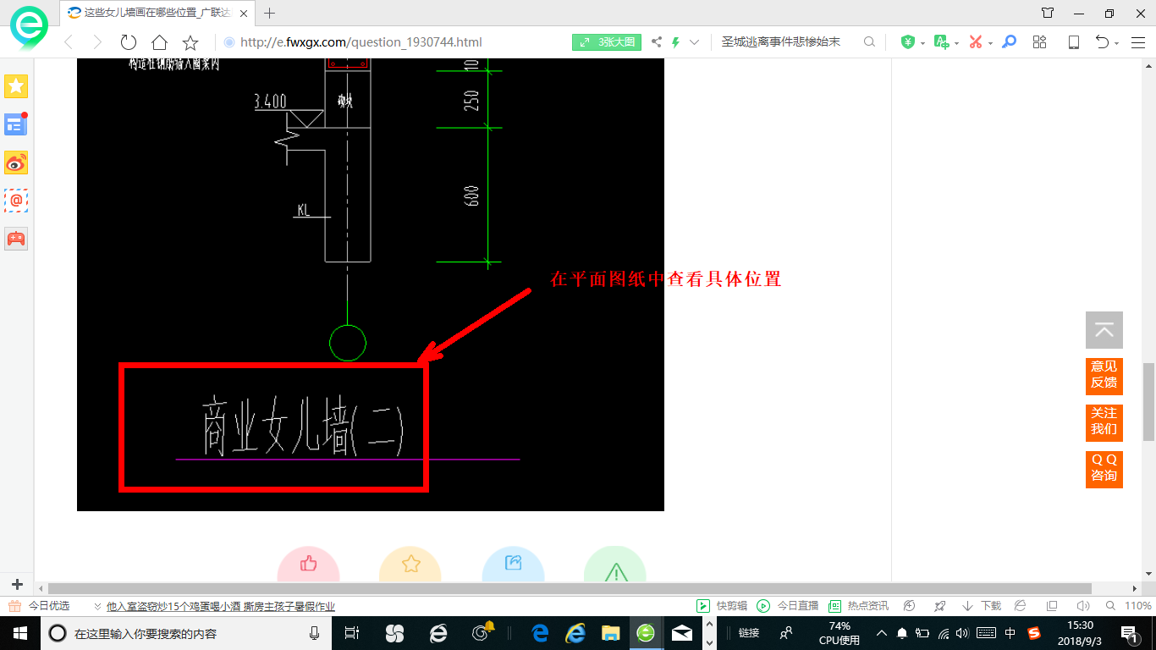Click the search box with 圣城逃离事件悲惨始末
The width and height of the screenshot is (1156, 650).
click(x=781, y=42)
